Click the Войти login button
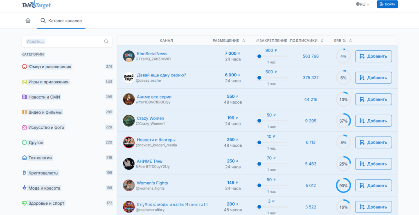The image size is (419, 215). point(387,4)
